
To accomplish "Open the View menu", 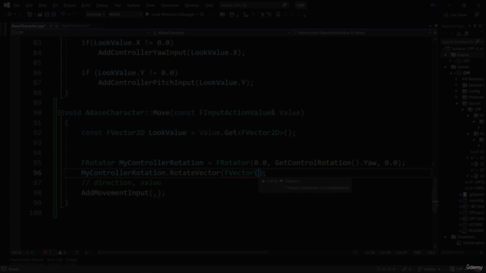I will pyautogui.click(x=43, y=5).
